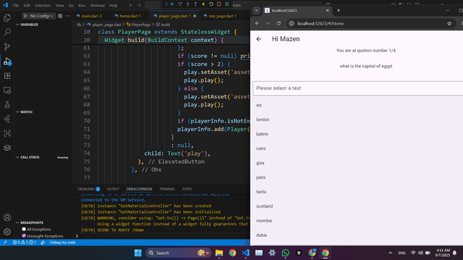Viewport: 463px width, 260px height.
Task: Open the Extensions view
Action: (x=7, y=75)
